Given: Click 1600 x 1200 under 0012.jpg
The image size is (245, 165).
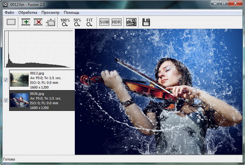Looking at the screenshot, I should [x=39, y=88].
